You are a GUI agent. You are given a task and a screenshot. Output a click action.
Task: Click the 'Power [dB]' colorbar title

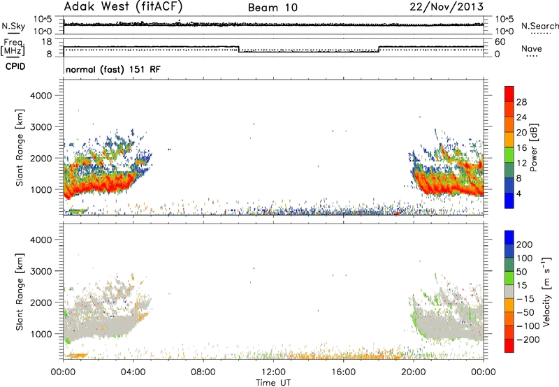pos(534,147)
